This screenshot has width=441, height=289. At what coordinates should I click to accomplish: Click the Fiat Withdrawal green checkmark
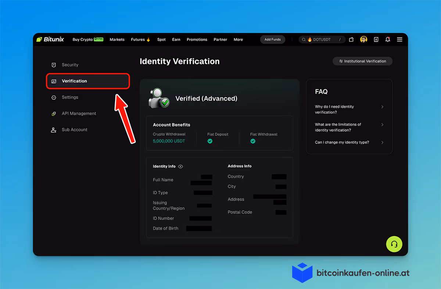pyautogui.click(x=252, y=141)
